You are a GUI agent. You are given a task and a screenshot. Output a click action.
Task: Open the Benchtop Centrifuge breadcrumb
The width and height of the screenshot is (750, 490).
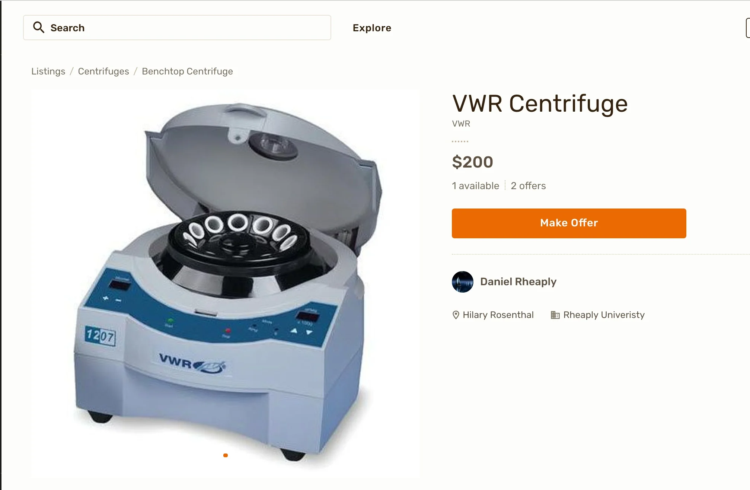coord(187,71)
